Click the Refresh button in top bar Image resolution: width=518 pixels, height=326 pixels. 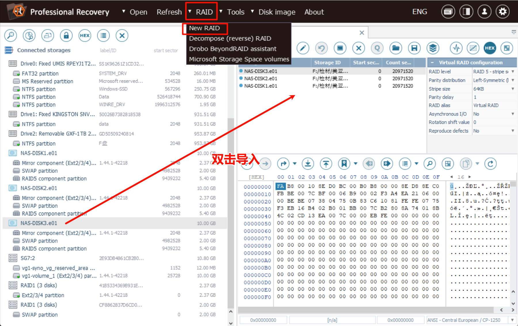pyautogui.click(x=169, y=12)
